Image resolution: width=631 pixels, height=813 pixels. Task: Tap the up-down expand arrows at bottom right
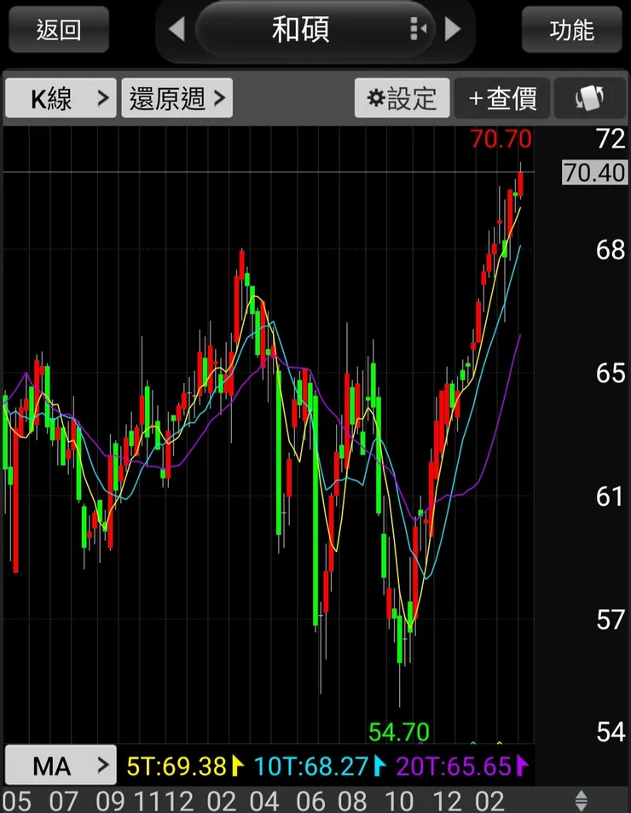tap(582, 801)
